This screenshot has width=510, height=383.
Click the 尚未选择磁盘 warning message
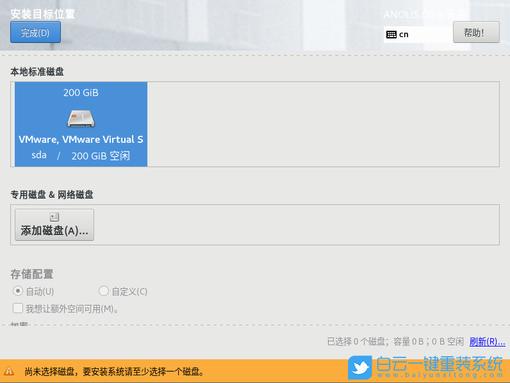pyautogui.click(x=114, y=371)
